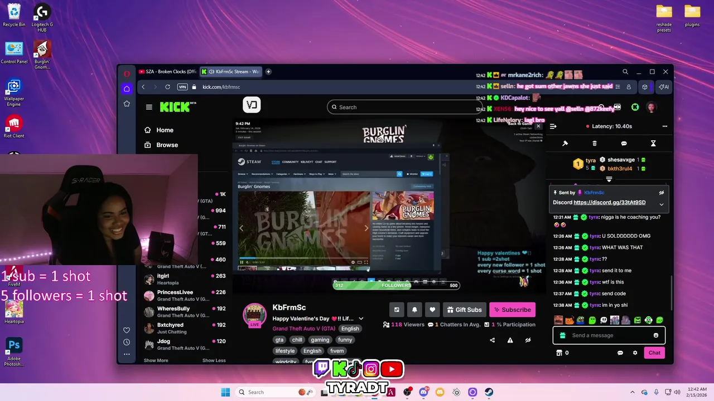
Task: Go to Browse in Kick sidebar
Action: click(x=161, y=145)
